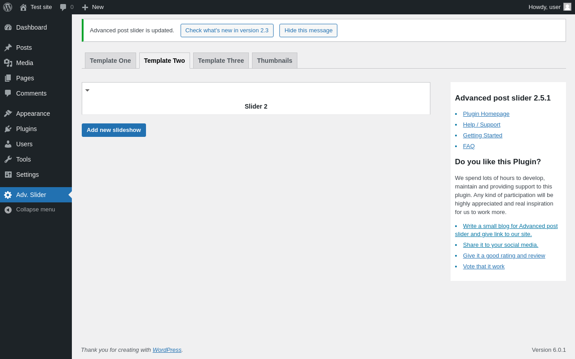This screenshot has height=359, width=575.
Task: Click the Slider 2 title
Action: pos(256,106)
